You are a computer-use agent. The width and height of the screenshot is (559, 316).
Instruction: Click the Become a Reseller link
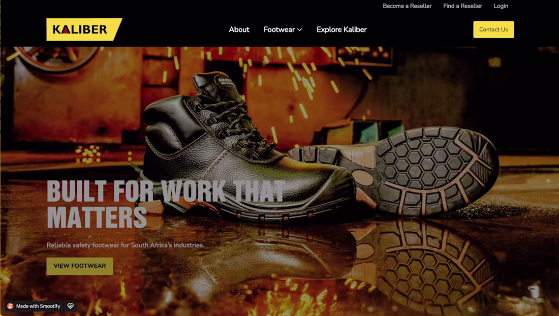coord(408,6)
